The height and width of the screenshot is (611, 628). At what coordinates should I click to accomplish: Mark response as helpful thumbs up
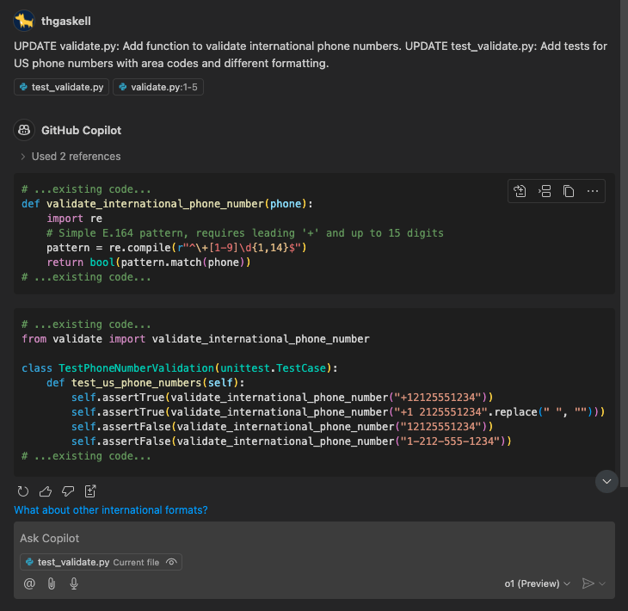click(x=46, y=491)
